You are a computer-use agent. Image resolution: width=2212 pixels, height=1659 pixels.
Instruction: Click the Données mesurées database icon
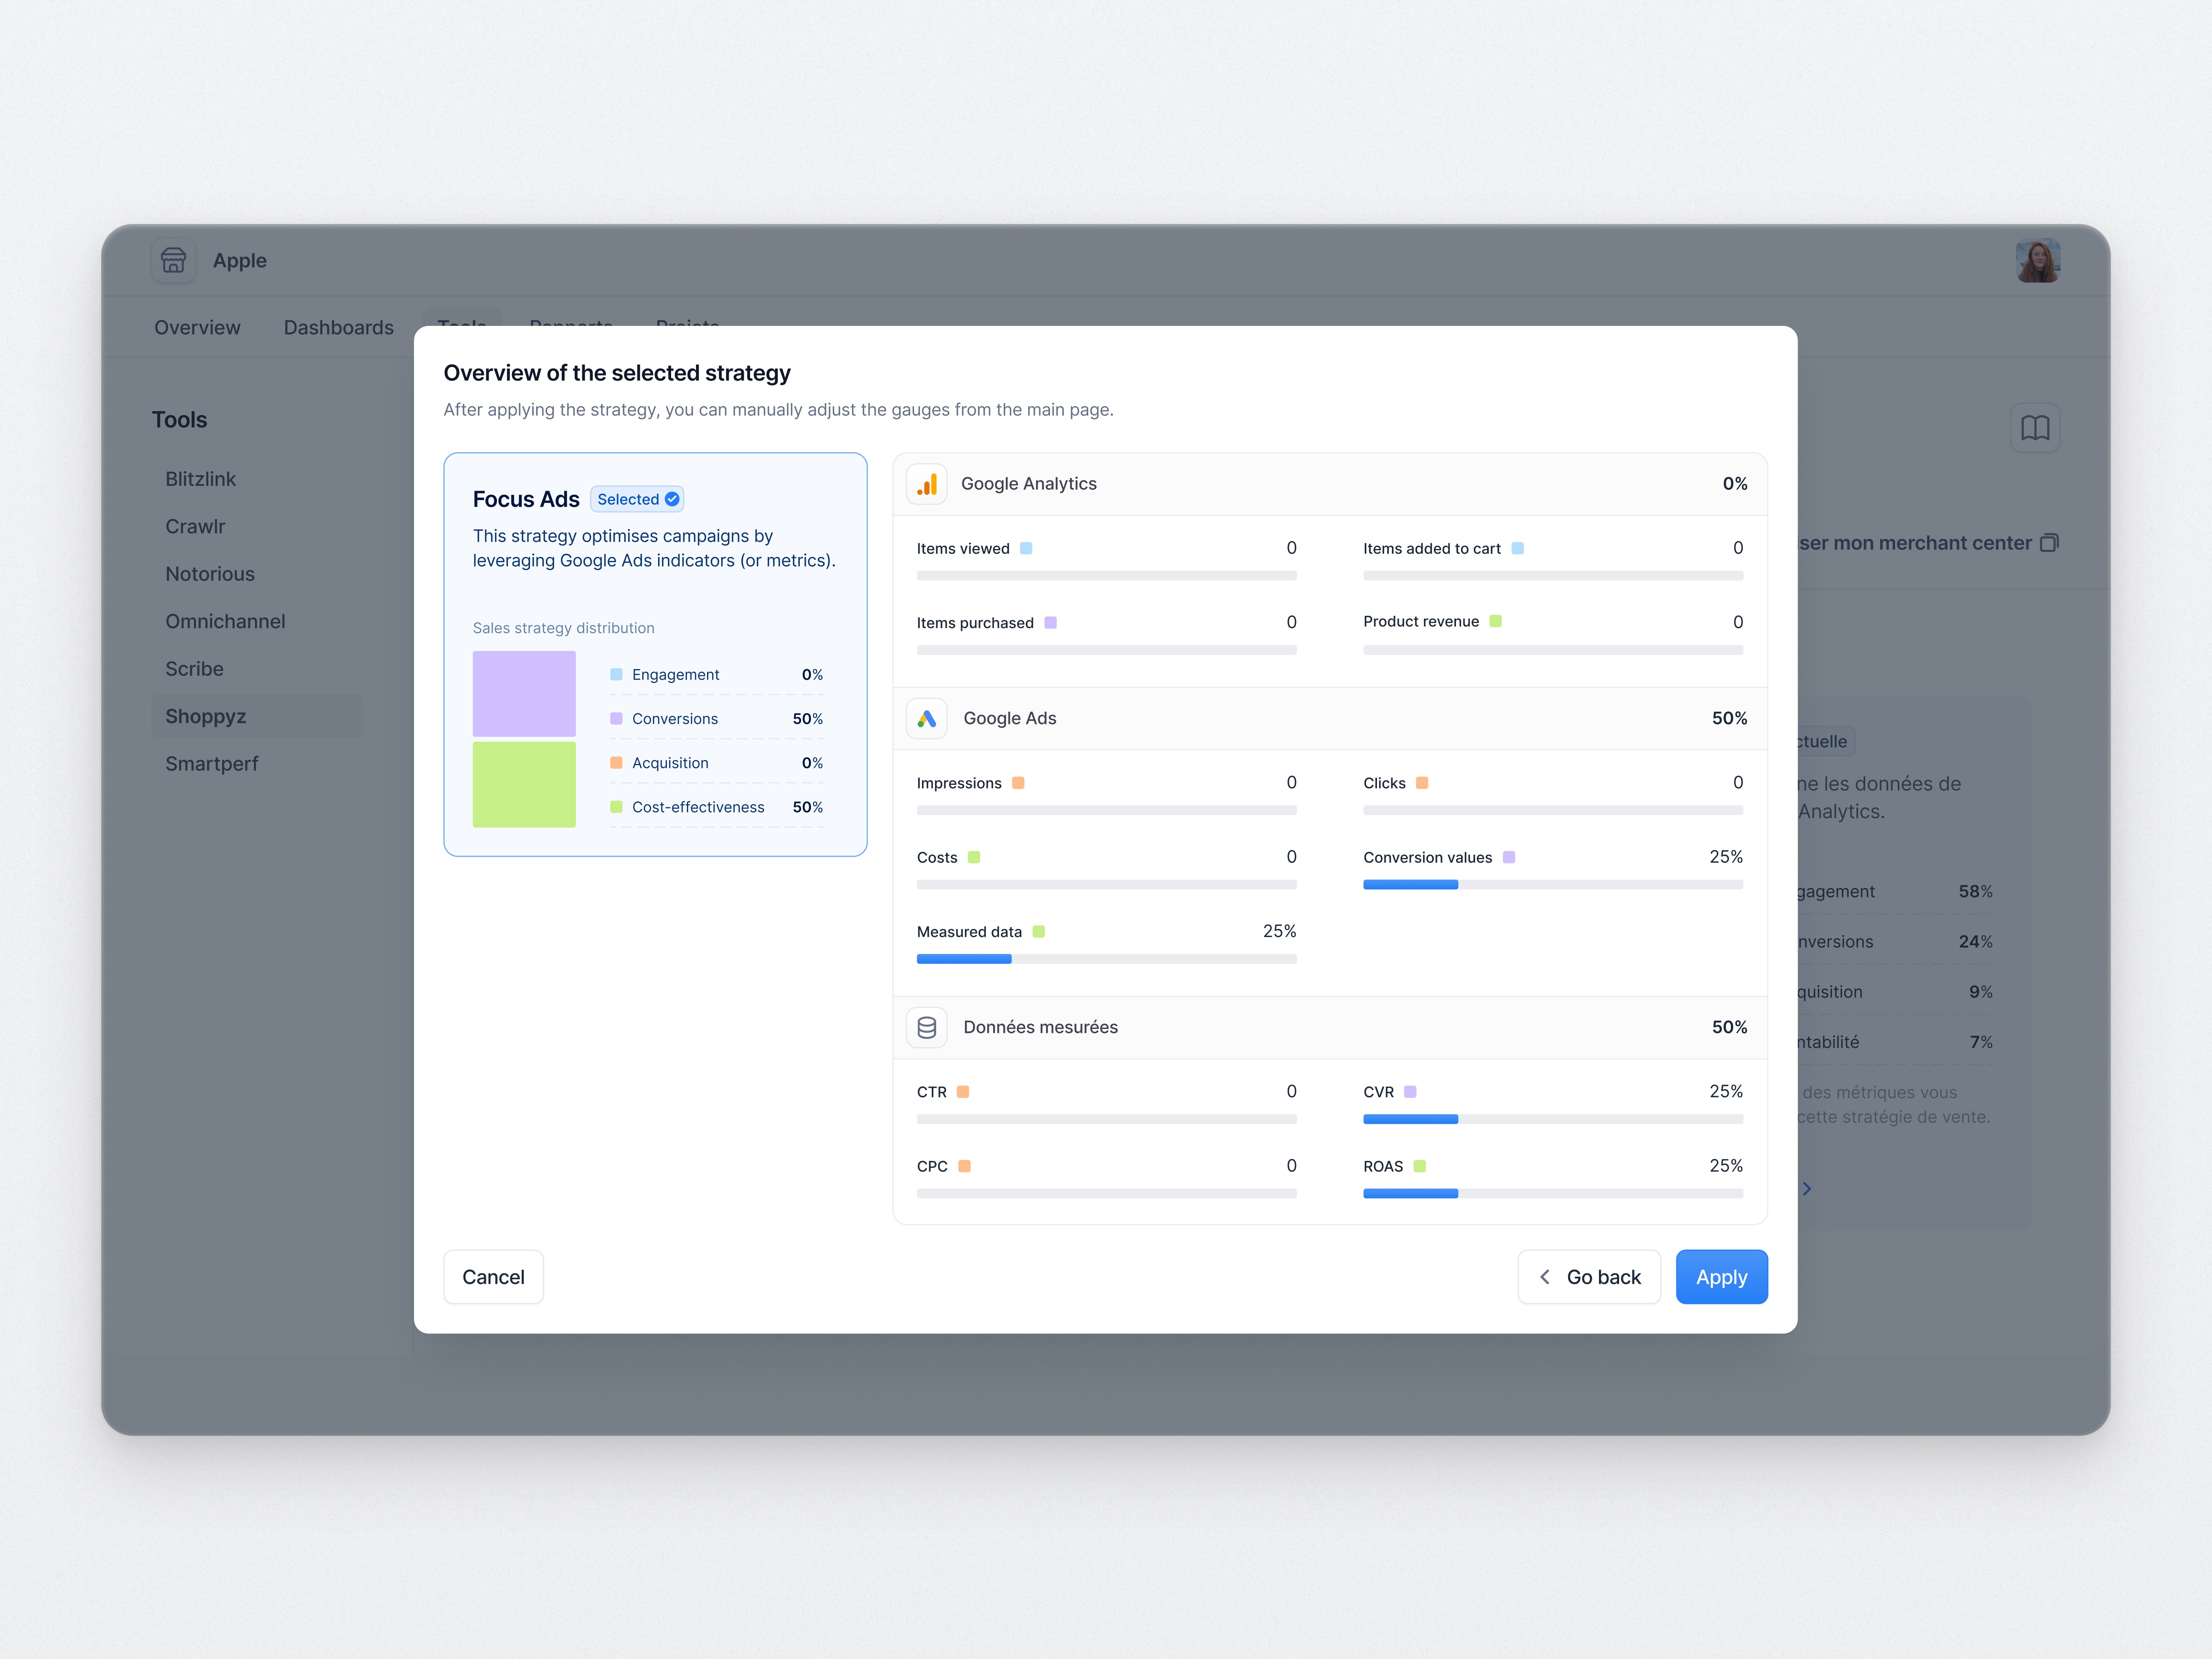pyautogui.click(x=927, y=1028)
